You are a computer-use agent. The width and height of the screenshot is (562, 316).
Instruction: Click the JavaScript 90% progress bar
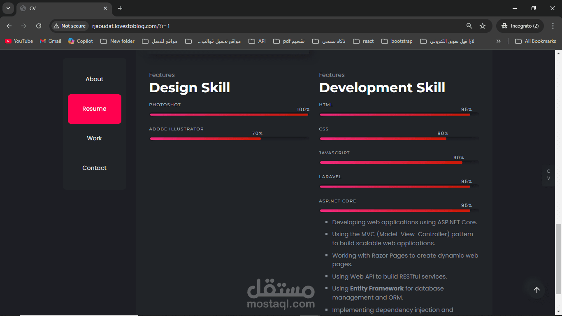pyautogui.click(x=399, y=163)
